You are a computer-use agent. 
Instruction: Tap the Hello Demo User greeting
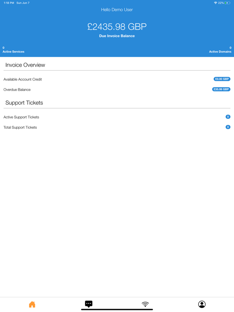tap(117, 10)
